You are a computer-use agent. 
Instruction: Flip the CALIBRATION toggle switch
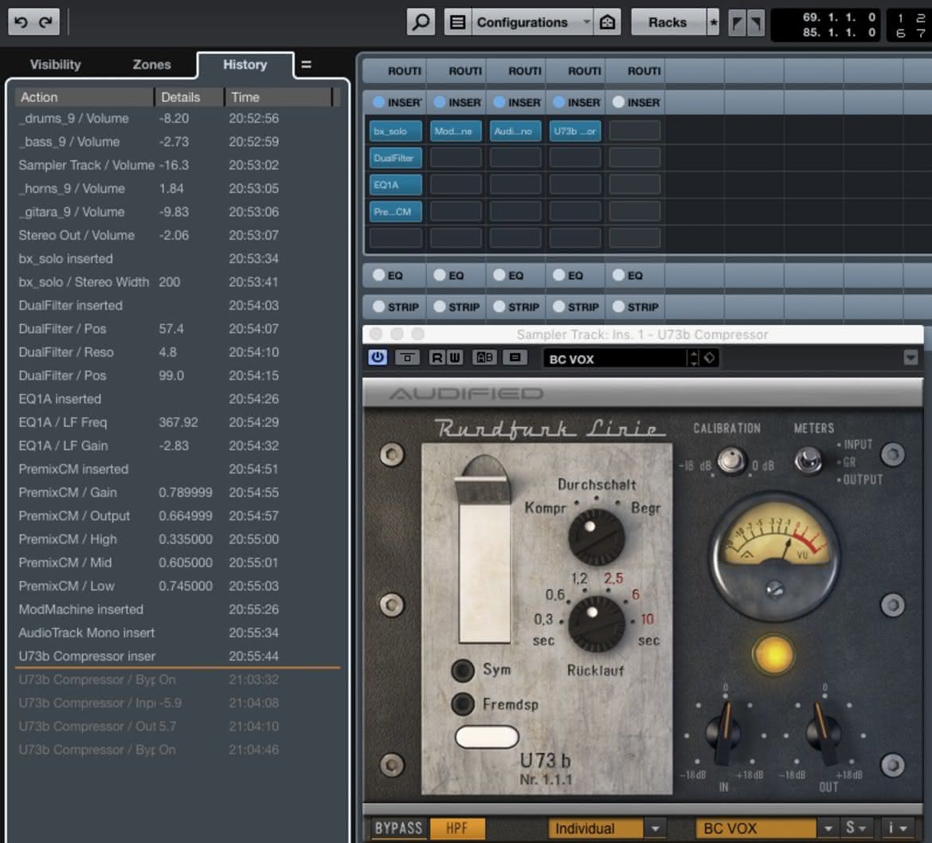[731, 461]
